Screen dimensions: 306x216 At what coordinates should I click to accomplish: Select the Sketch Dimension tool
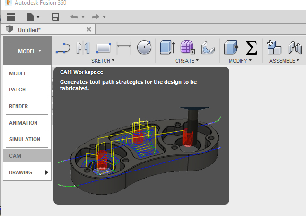[x=124, y=48]
